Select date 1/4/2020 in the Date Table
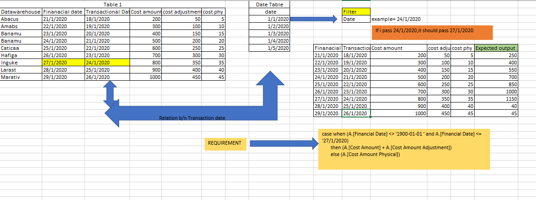Viewport: 536px width, 200px height. (270, 41)
